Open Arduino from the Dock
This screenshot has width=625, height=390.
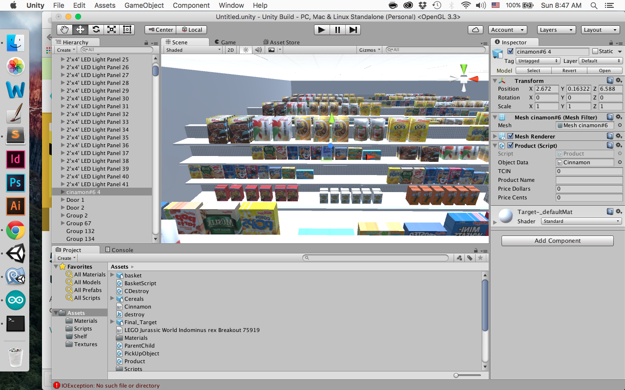(16, 300)
